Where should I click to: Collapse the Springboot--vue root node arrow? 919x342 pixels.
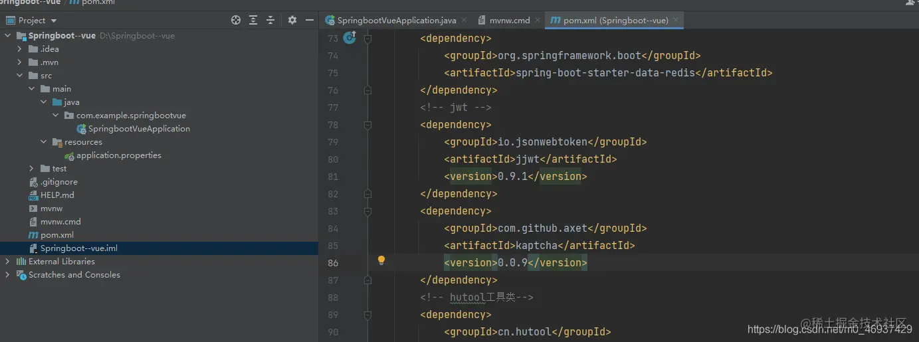tap(8, 36)
